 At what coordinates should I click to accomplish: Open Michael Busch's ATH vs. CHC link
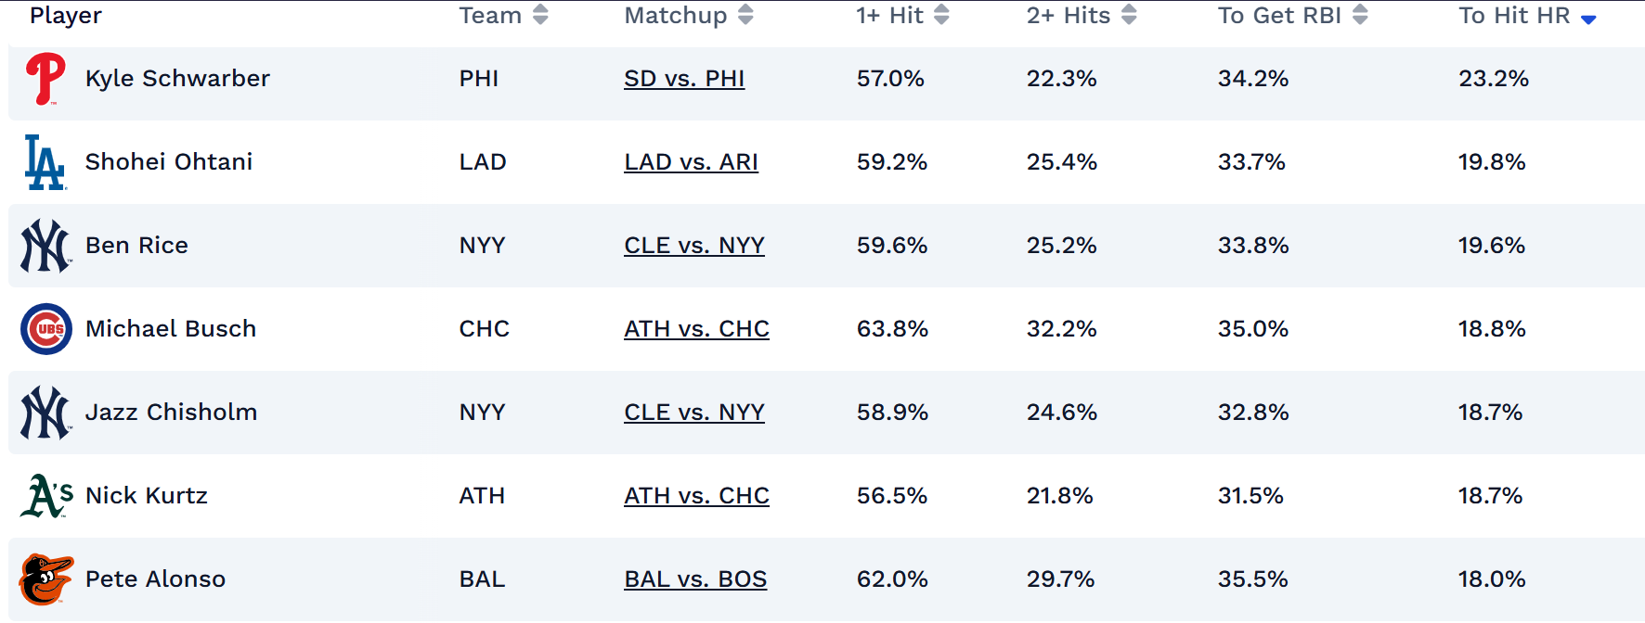(697, 329)
